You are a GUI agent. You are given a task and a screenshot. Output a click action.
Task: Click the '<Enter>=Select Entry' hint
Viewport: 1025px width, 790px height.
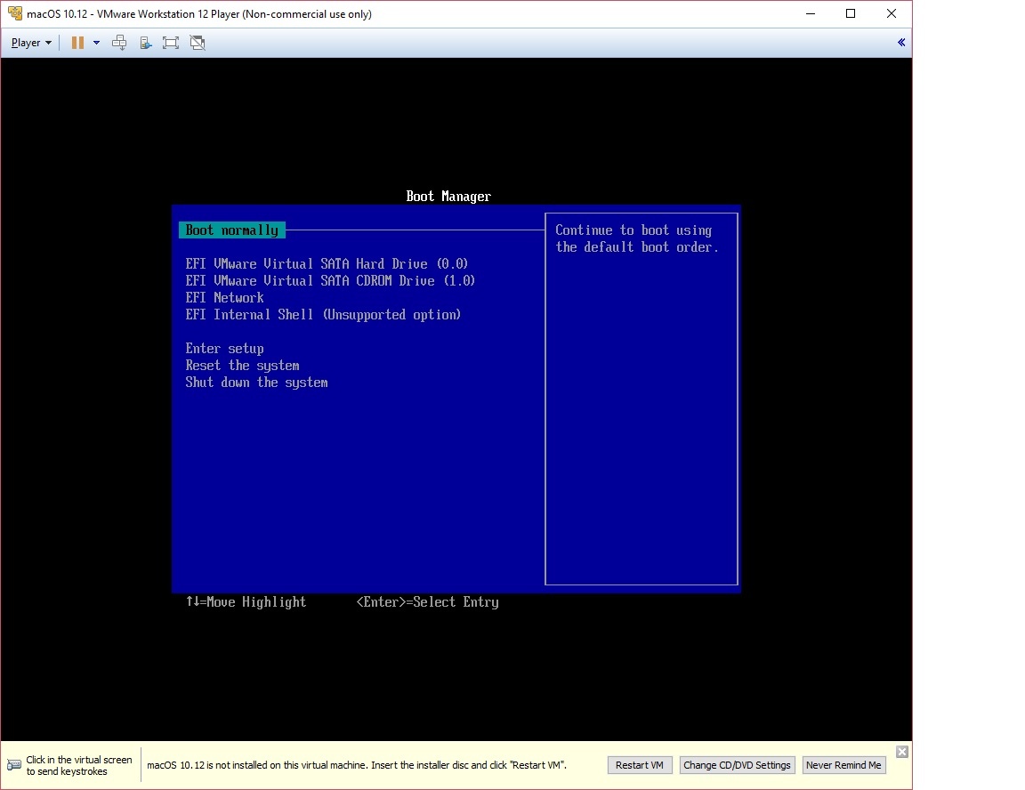click(427, 601)
